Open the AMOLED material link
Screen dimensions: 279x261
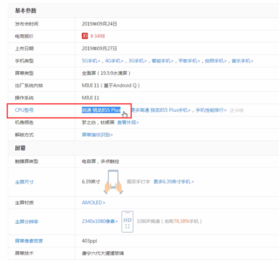pyautogui.click(x=93, y=202)
